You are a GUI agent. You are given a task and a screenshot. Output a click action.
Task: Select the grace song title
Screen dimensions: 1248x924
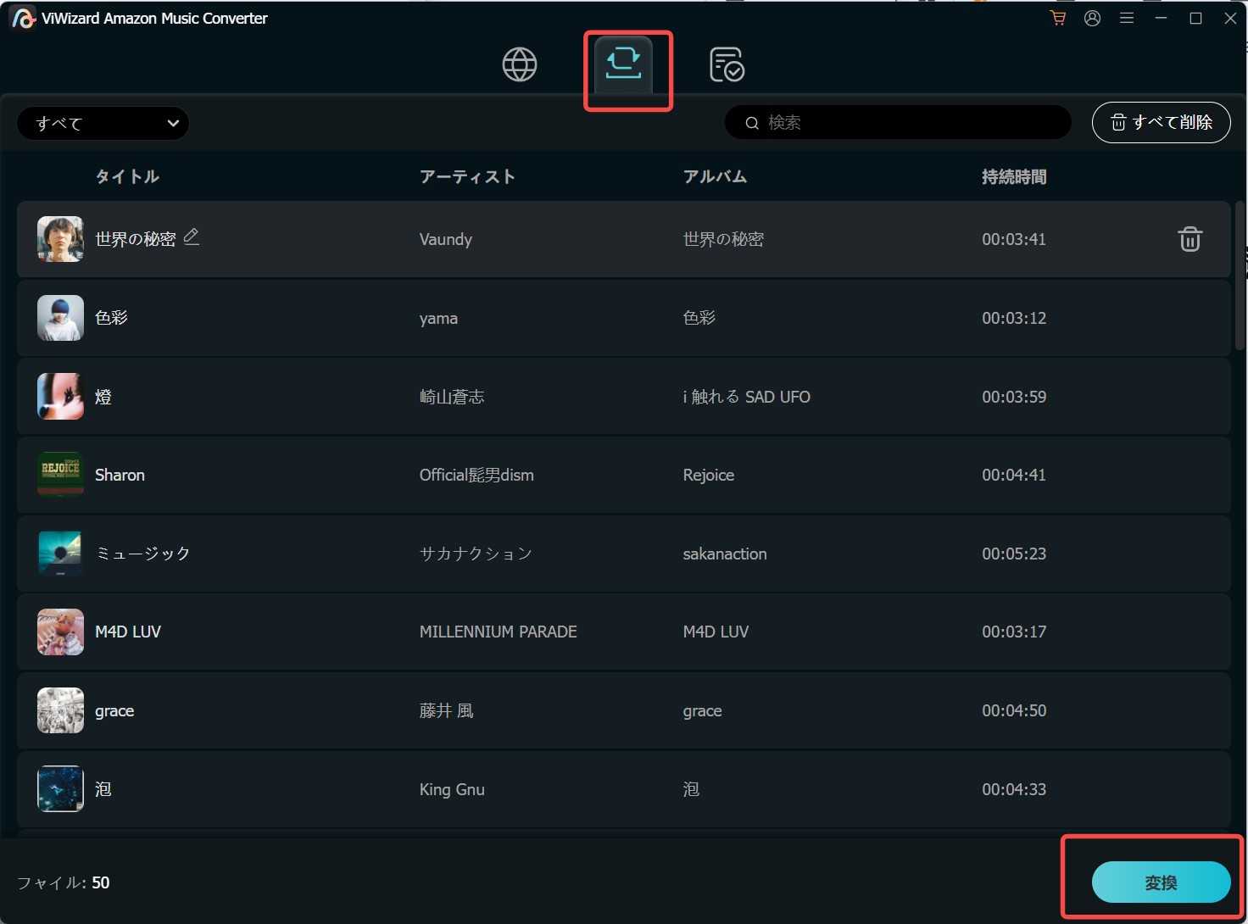coord(114,711)
